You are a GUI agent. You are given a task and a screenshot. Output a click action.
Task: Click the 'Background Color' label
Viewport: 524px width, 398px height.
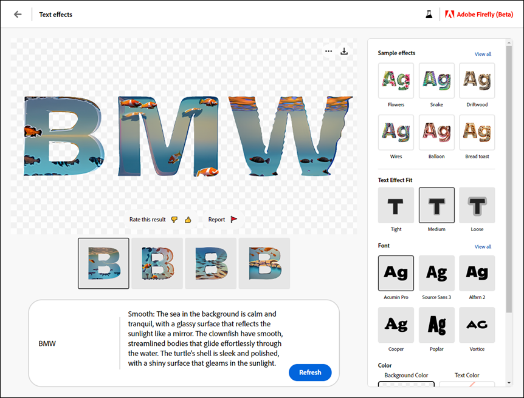click(406, 376)
